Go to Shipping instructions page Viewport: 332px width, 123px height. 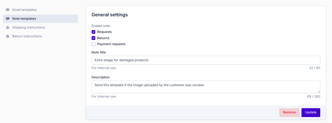29,28
